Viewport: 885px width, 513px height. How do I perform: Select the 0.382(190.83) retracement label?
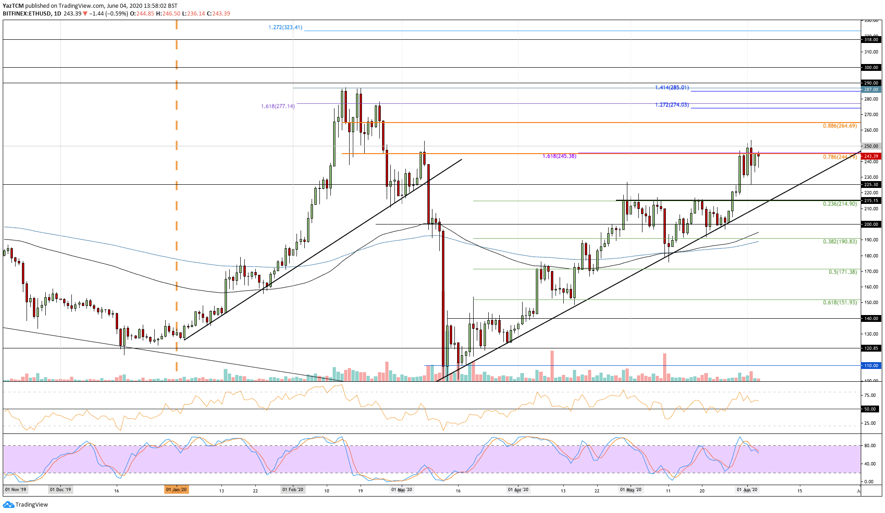pos(840,241)
